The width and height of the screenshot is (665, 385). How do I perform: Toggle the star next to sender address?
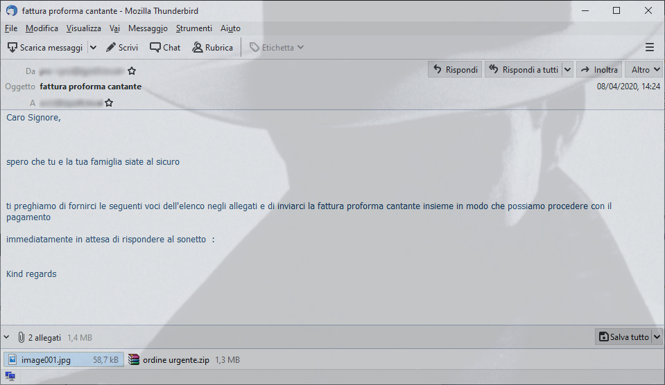(x=132, y=71)
